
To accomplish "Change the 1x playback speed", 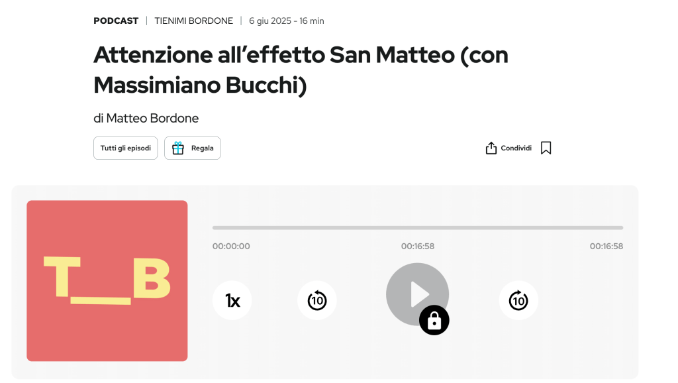I will coord(232,301).
